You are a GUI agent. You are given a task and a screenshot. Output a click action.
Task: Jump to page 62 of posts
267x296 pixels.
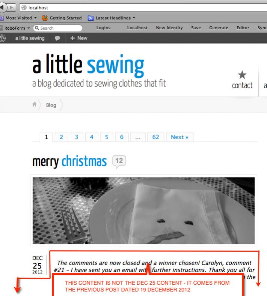click(x=155, y=137)
